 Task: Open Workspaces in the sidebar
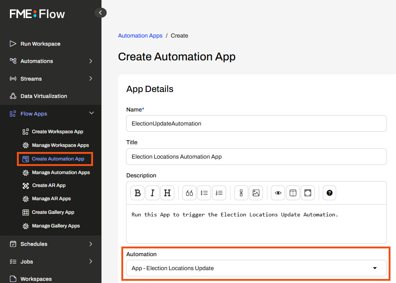pos(36,279)
